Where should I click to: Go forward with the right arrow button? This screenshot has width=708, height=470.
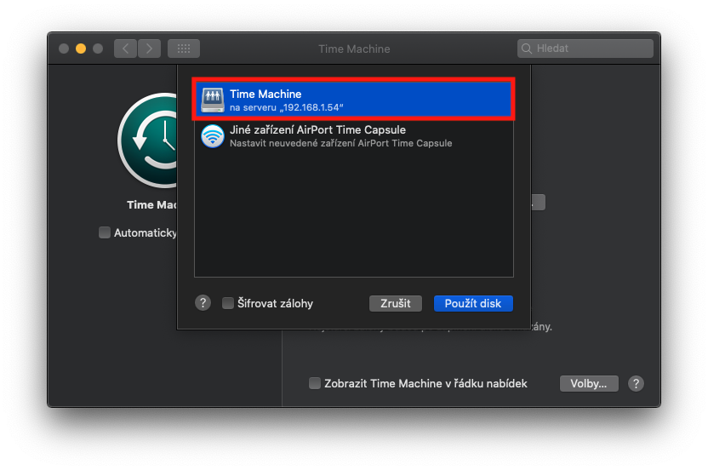click(x=149, y=49)
